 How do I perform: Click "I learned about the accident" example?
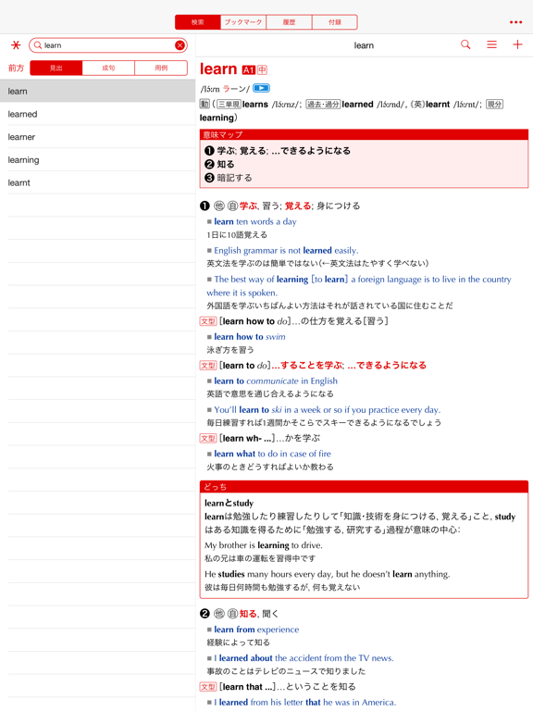pos(304,658)
